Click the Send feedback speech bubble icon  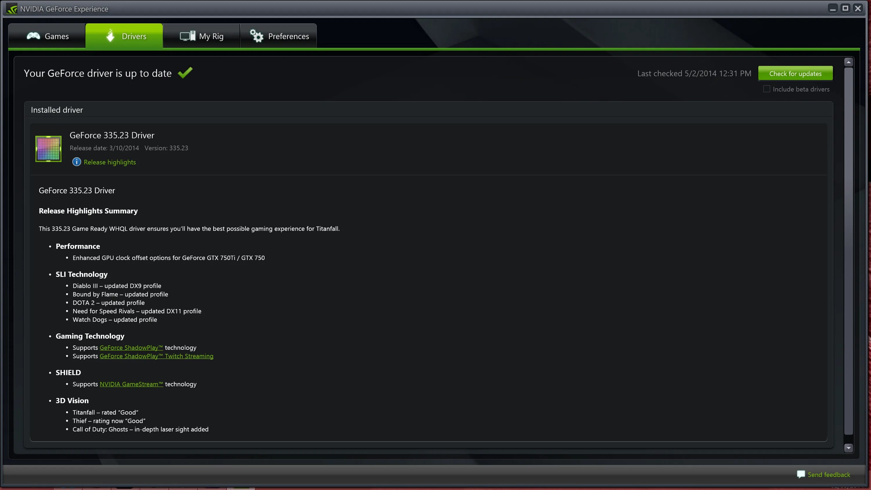[x=801, y=474]
